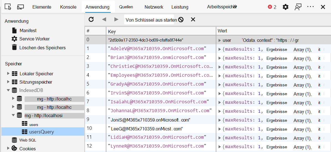Expand the value of the BrianJ row
Viewport: 331px width, 152px height.
(x=220, y=58)
